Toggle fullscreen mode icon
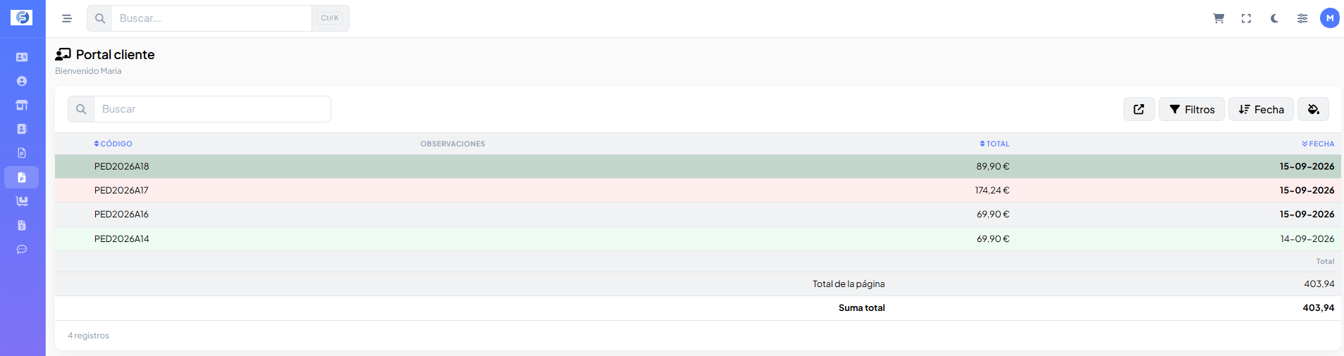Image resolution: width=1344 pixels, height=356 pixels. [1246, 18]
